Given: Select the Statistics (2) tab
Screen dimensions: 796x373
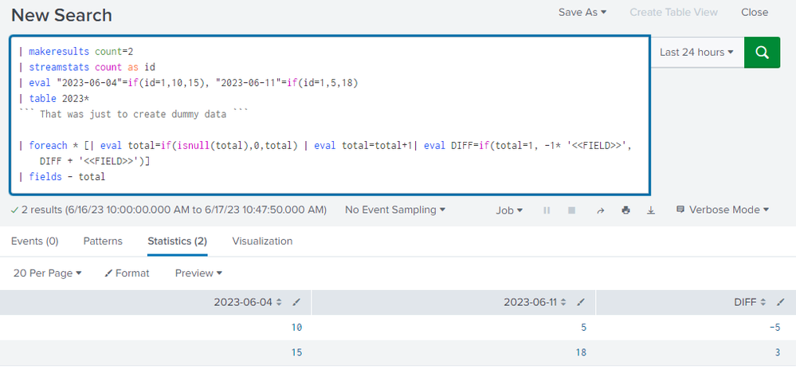Looking at the screenshot, I should 177,241.
